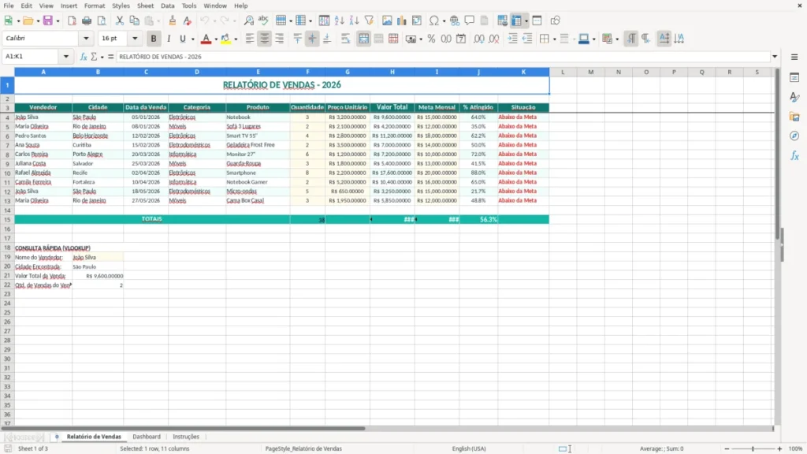Switch to Instruções sheet tab

click(x=186, y=437)
